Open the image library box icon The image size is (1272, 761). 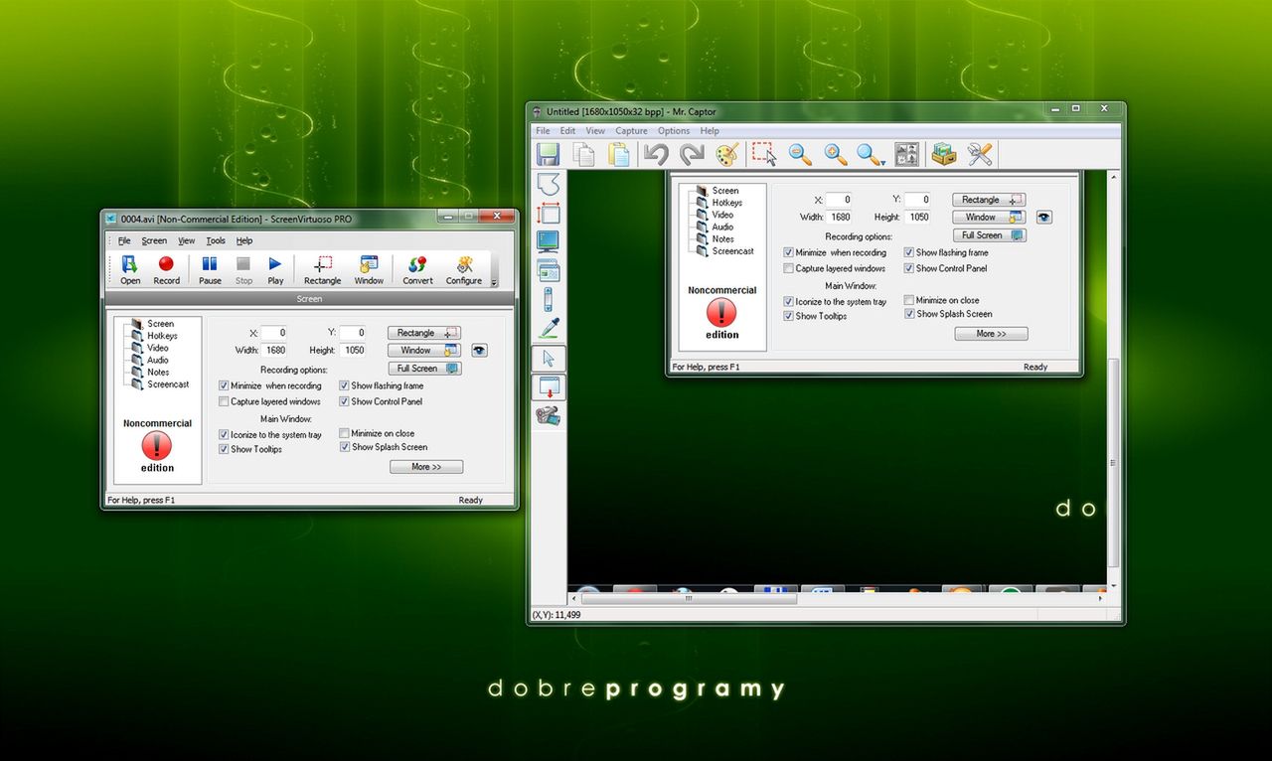click(x=944, y=154)
